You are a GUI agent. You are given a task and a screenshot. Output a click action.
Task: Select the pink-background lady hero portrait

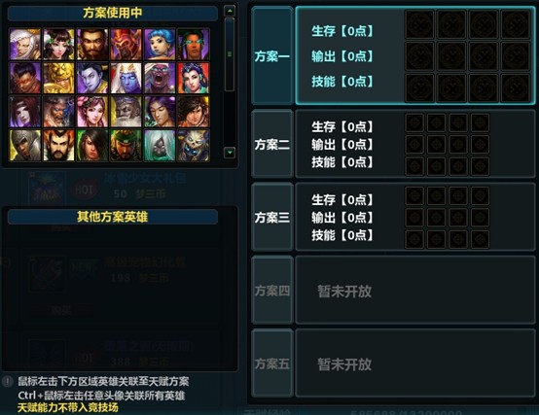(x=92, y=112)
